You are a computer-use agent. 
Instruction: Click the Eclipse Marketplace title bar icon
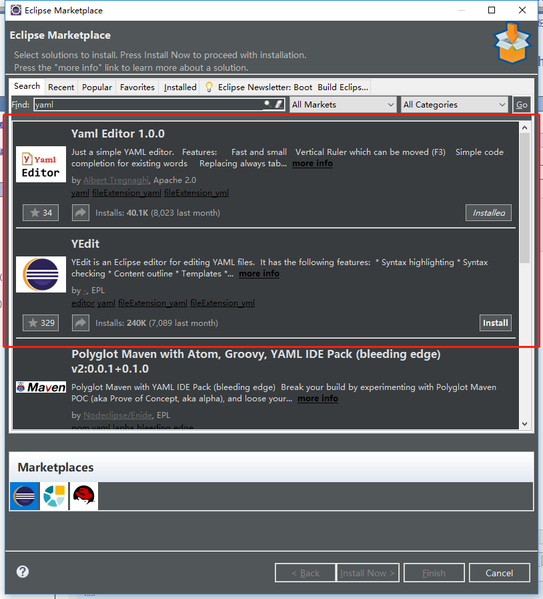pos(16,10)
